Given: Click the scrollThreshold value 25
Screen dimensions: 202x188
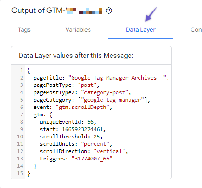Looking at the screenshot, I should tap(97, 137).
